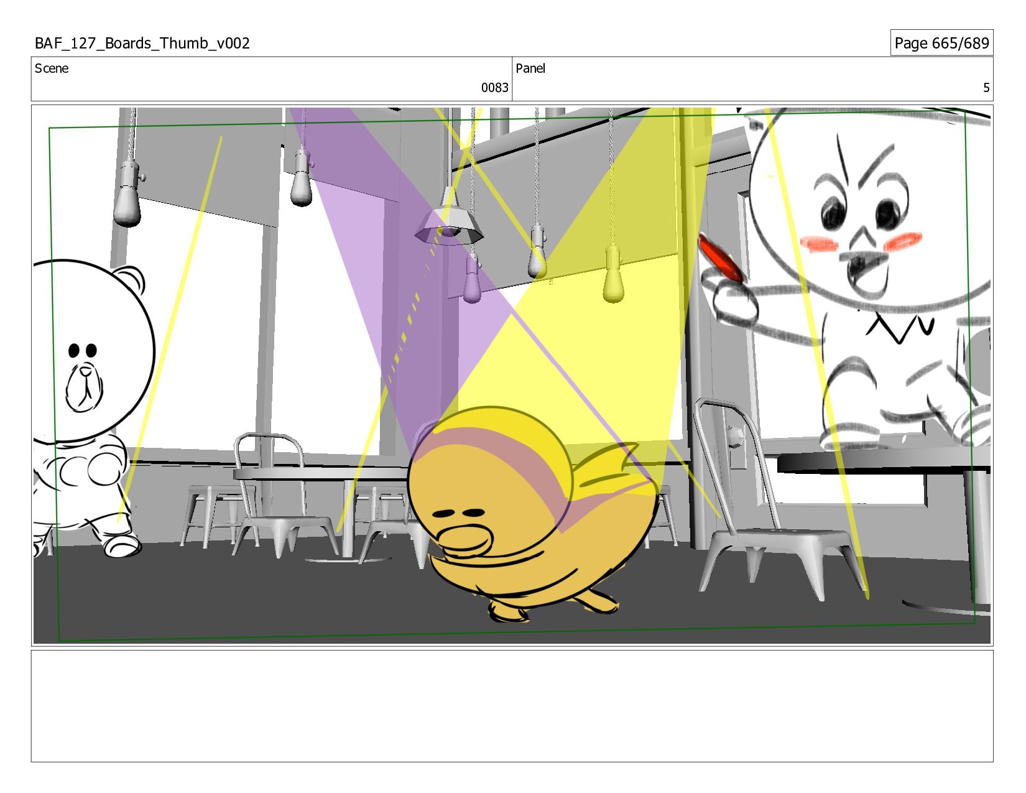Click the panel number 5
Screen dimensions: 1026x793
pos(986,88)
